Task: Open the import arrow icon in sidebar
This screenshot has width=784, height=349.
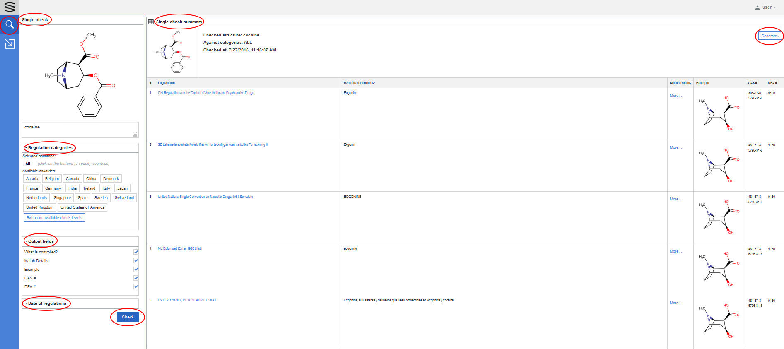Action: click(10, 43)
